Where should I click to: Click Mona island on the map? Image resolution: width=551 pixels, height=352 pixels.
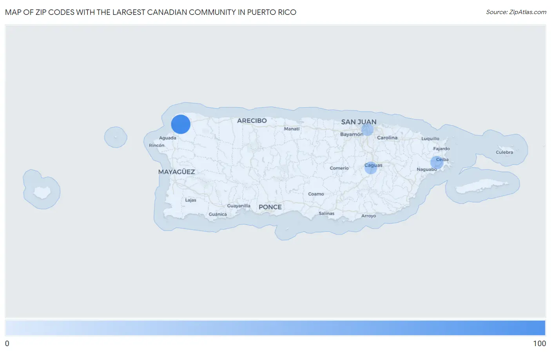coord(42,192)
